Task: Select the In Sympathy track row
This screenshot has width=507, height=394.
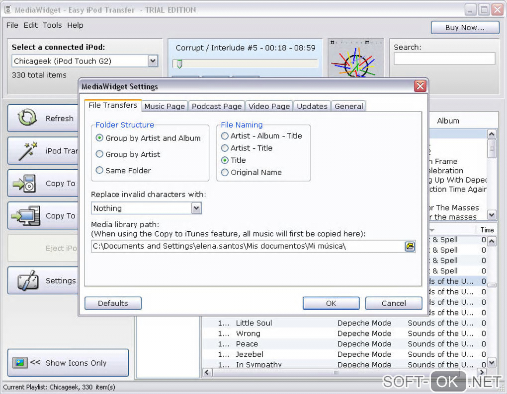Action: [x=344, y=364]
